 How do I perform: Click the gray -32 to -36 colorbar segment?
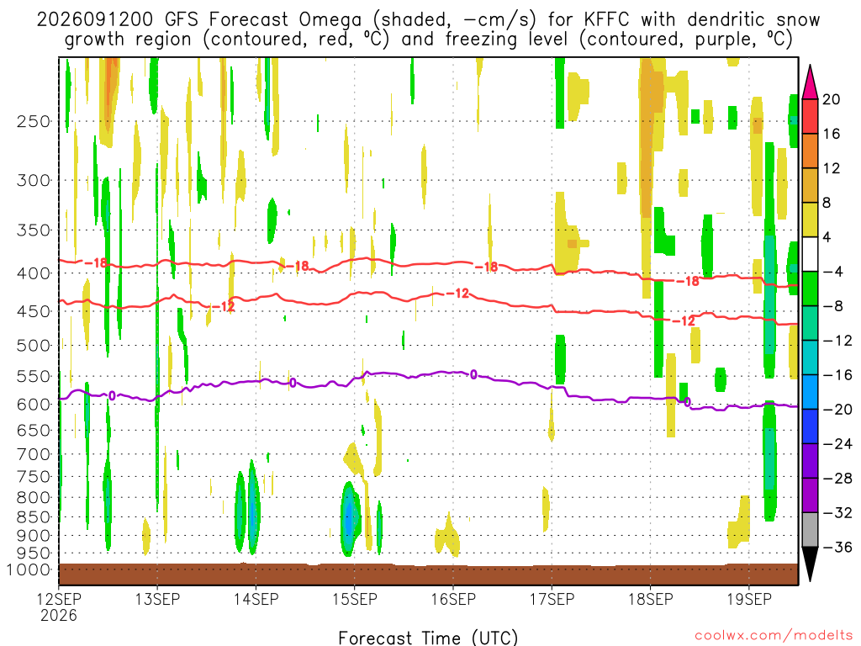(x=810, y=530)
